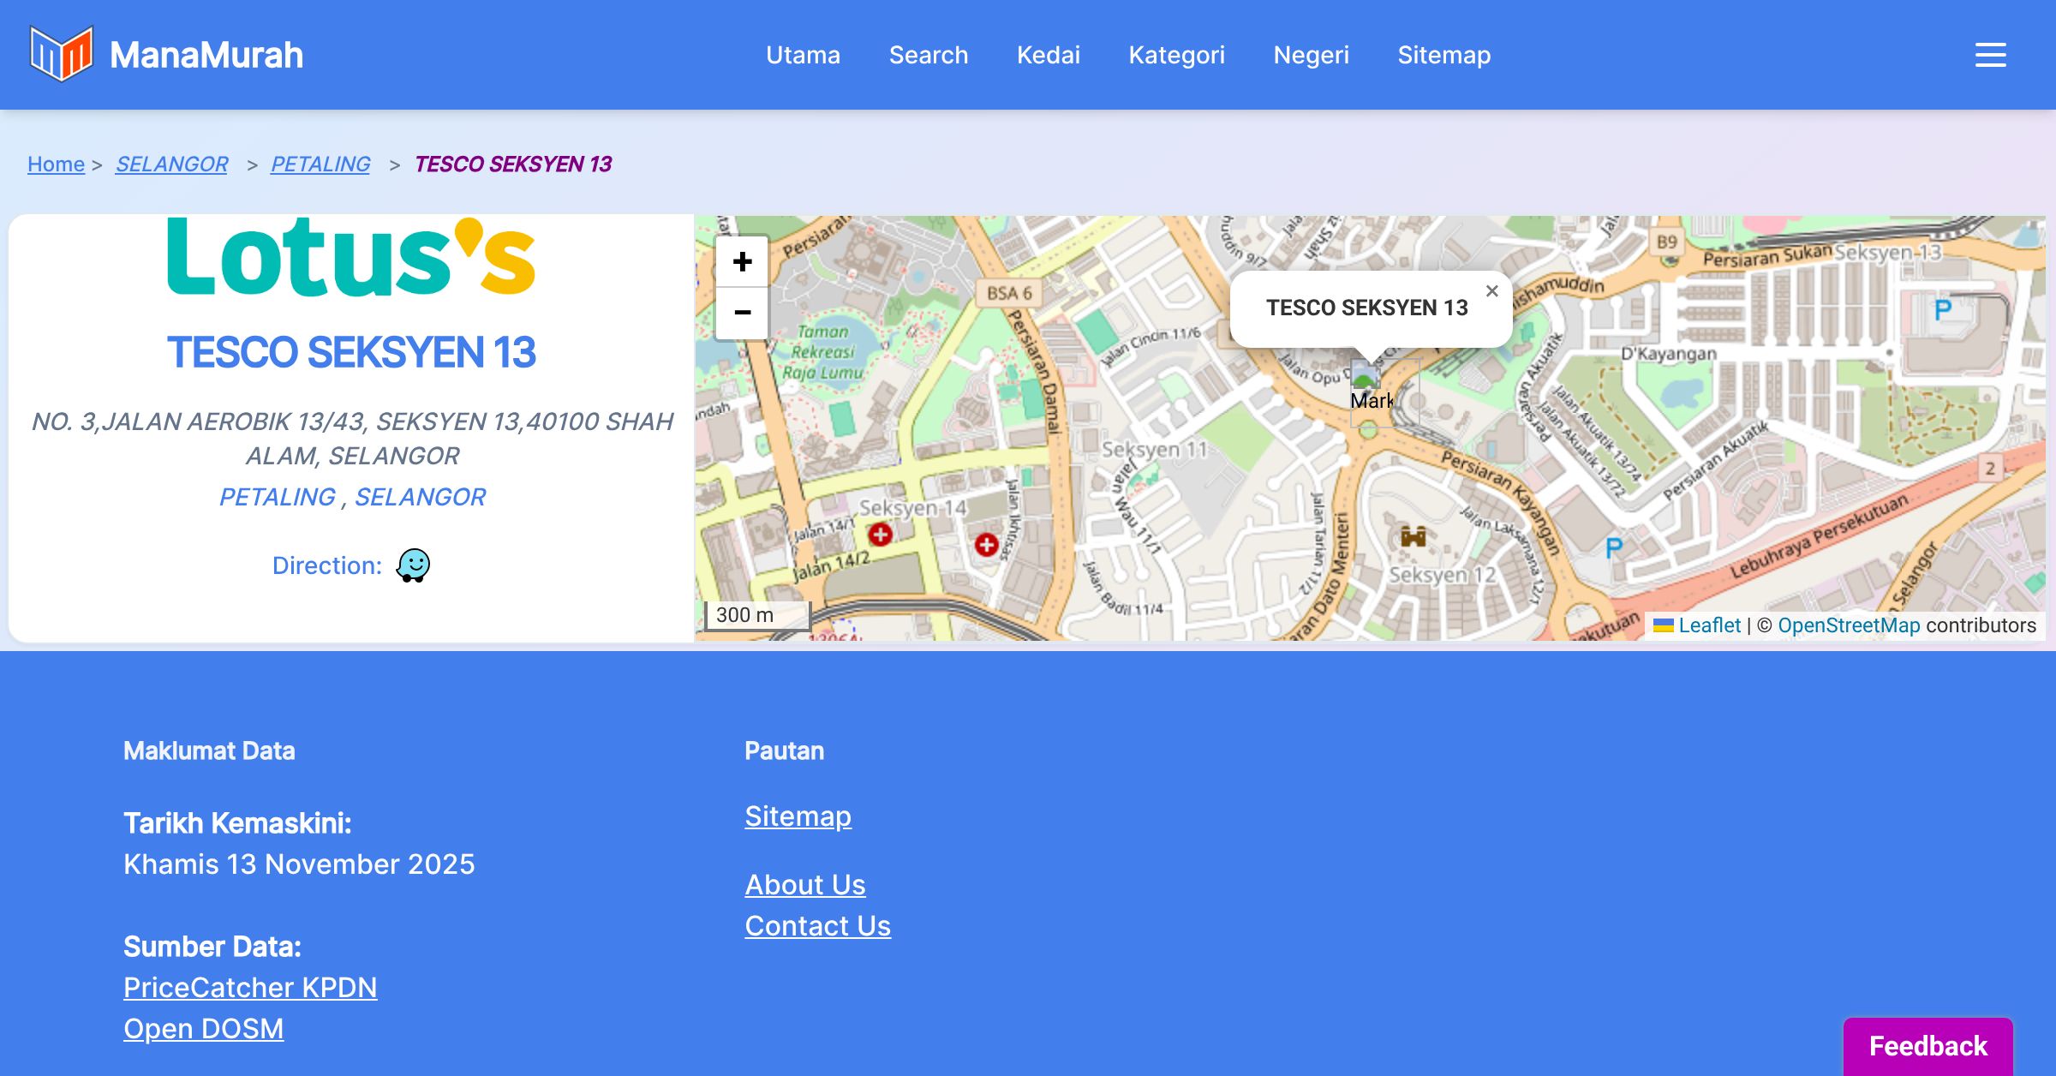Open the Utama menu item

803,55
